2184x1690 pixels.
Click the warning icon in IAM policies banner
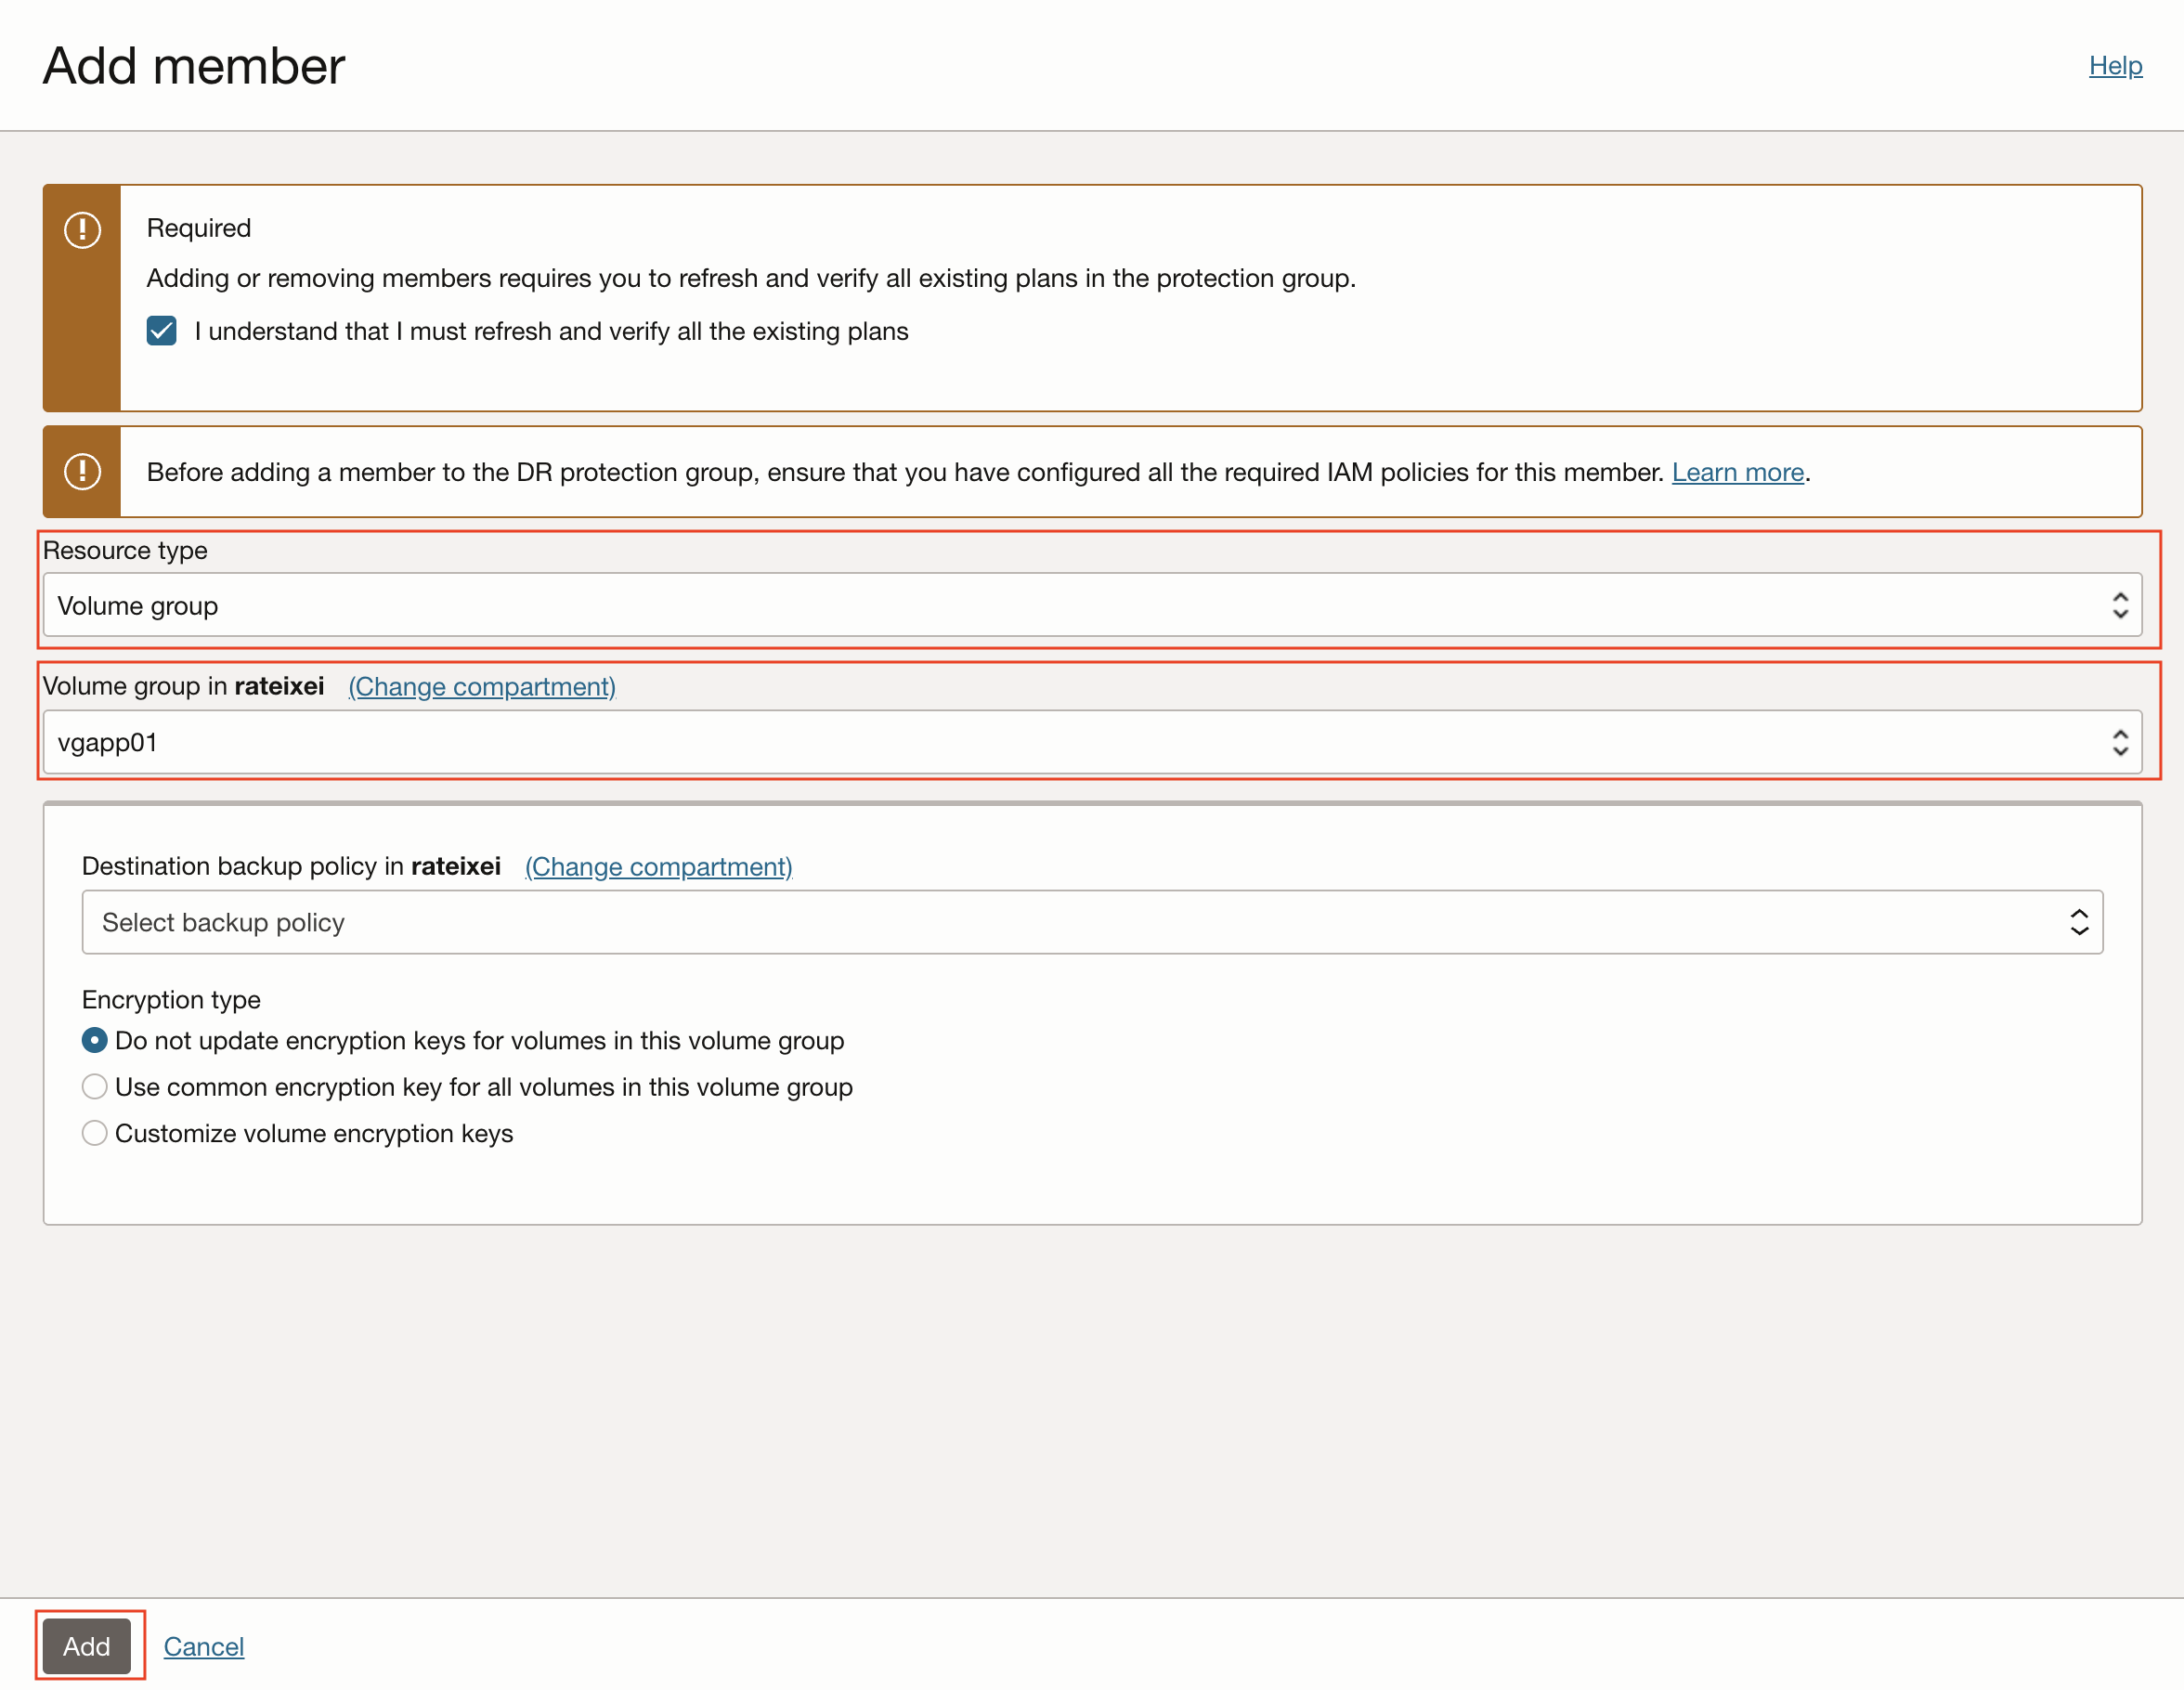tap(82, 471)
